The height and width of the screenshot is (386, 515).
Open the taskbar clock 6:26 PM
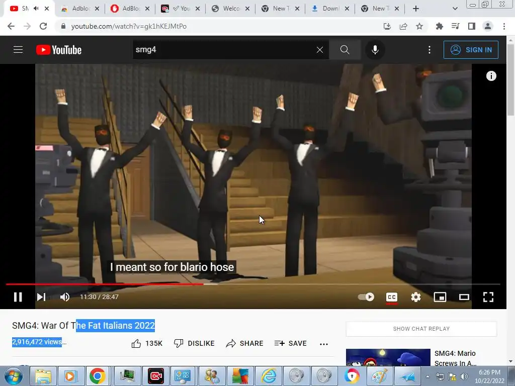click(489, 376)
